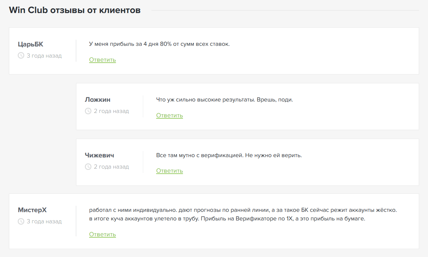This screenshot has height=257, width=428.
Task: Click Ответить under Ложкин's comment
Action: (170, 115)
